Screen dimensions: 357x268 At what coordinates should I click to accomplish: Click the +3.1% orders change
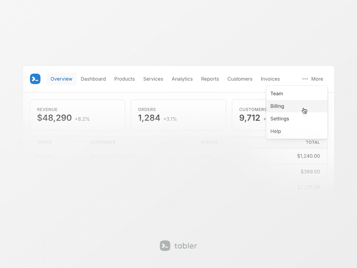(170, 119)
